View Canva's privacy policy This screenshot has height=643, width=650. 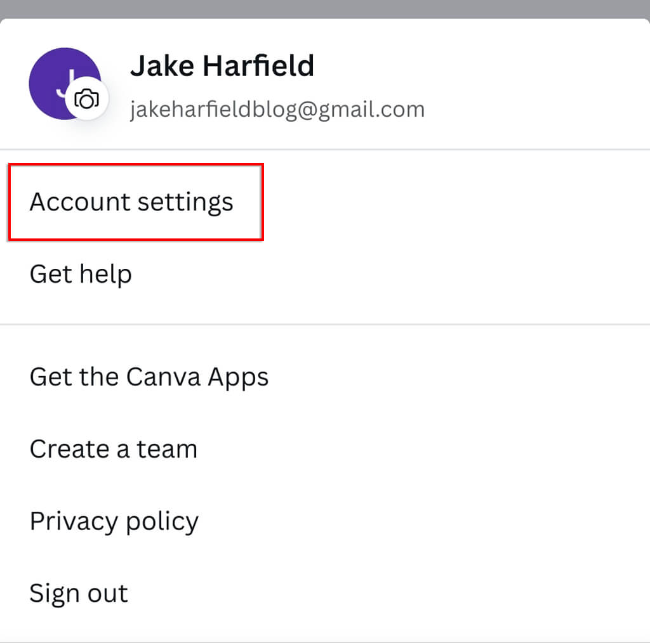[x=114, y=521]
